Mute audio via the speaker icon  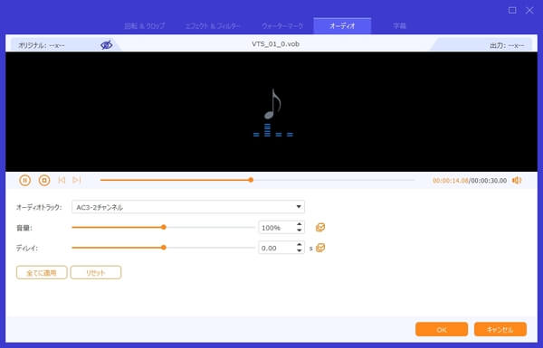click(517, 180)
